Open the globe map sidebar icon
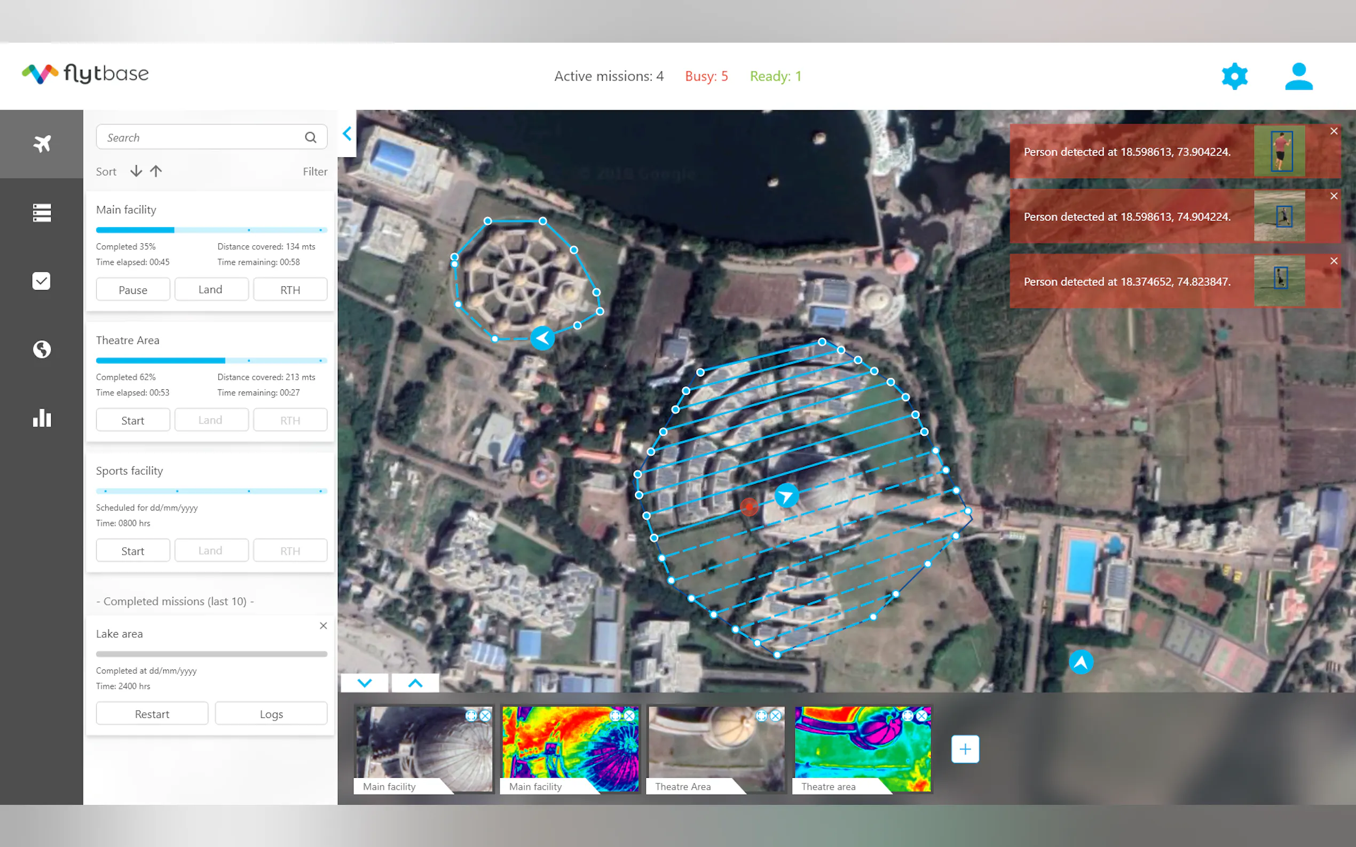The image size is (1356, 847). 42,349
